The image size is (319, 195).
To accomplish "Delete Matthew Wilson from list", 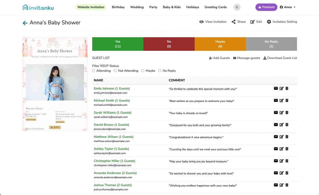I will click(x=287, y=137).
